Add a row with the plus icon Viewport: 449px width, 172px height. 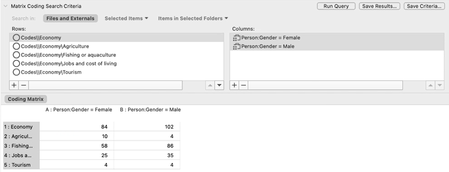click(14, 85)
